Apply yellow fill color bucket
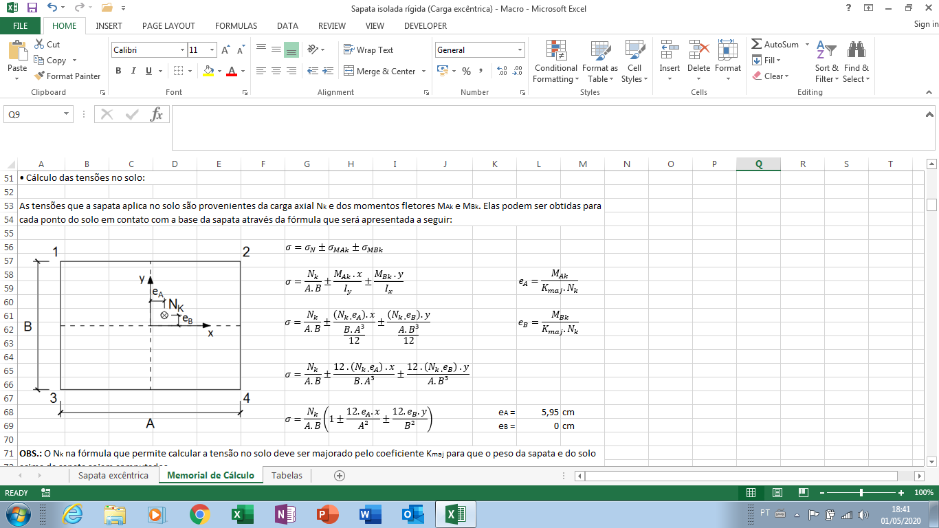The height and width of the screenshot is (528, 939). point(209,71)
